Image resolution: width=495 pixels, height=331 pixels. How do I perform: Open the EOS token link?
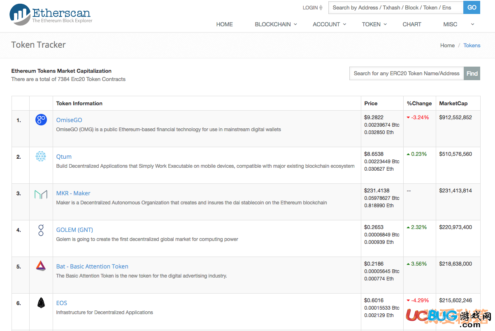(62, 303)
